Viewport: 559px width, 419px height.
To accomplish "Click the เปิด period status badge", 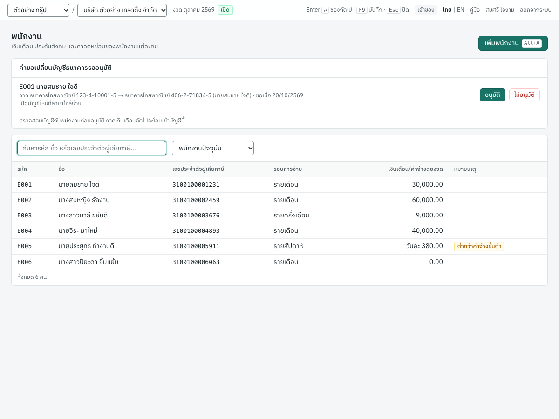I will [x=225, y=10].
